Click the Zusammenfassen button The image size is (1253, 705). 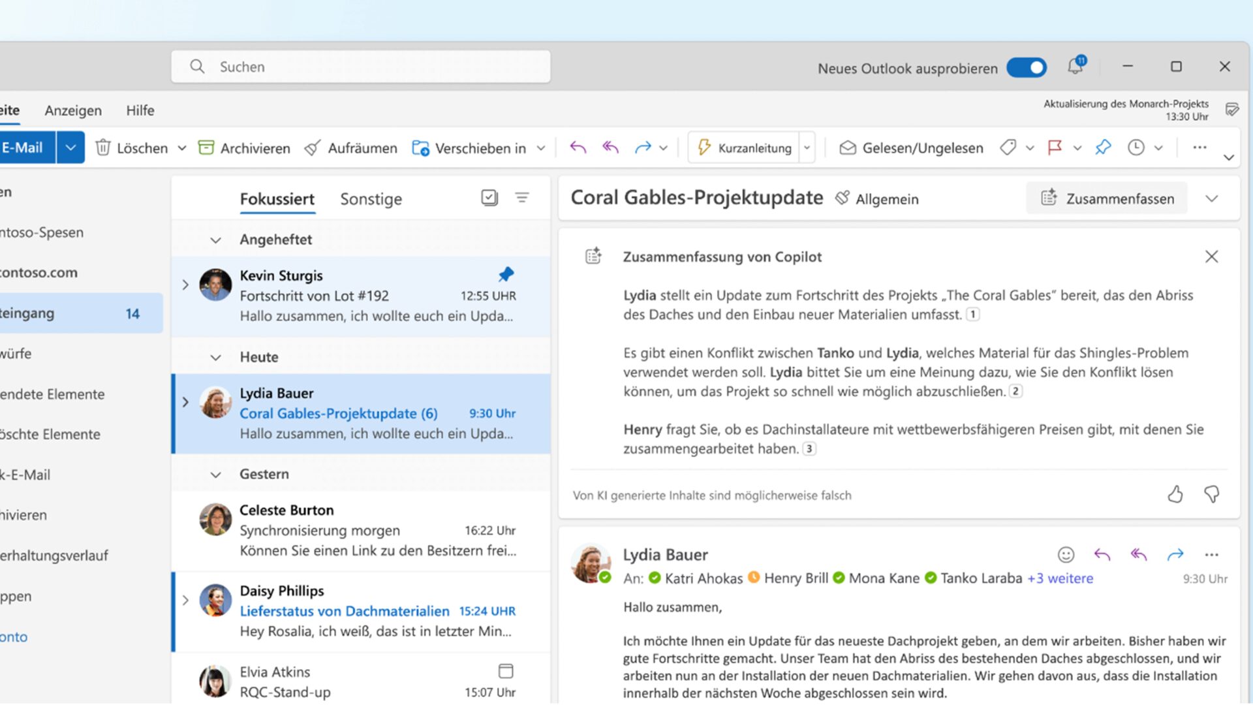(x=1107, y=198)
